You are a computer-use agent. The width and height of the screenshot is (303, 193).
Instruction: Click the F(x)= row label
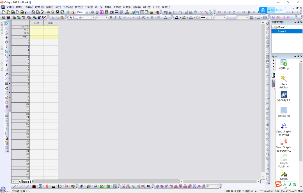(x=20, y=37)
